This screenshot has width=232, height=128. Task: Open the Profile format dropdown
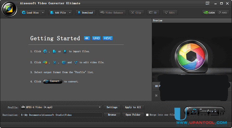(x=61, y=107)
